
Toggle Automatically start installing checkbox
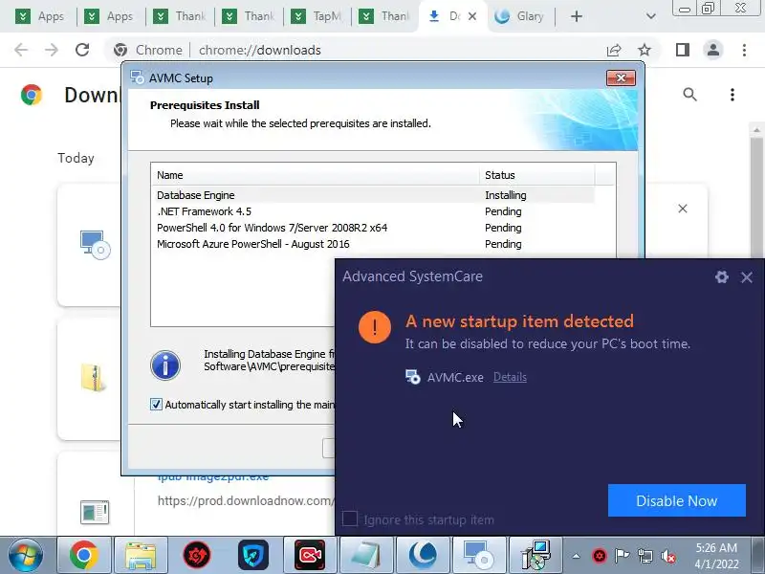click(156, 404)
